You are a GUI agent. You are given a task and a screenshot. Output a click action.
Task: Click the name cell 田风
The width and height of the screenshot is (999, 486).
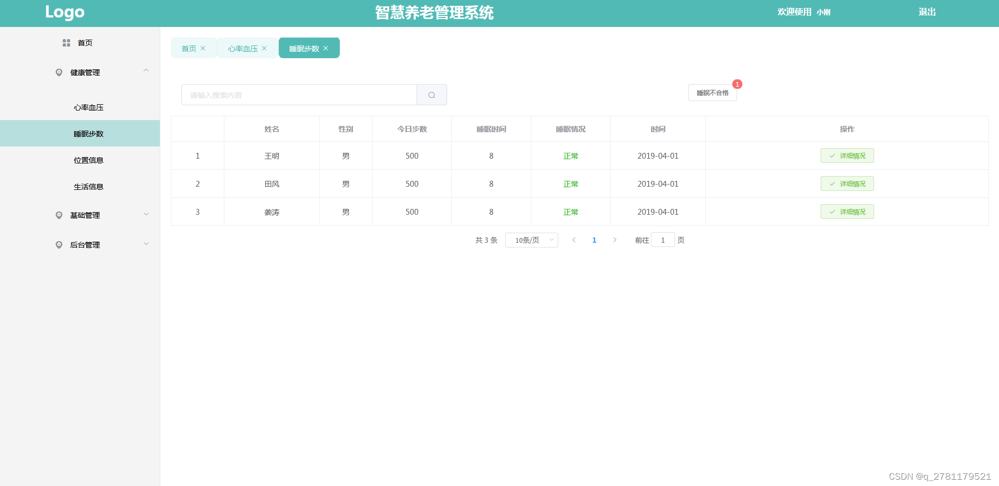(272, 184)
